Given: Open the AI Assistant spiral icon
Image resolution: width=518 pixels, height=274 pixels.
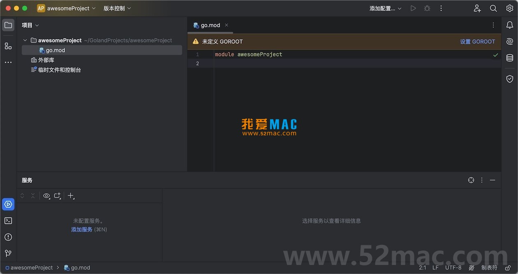Looking at the screenshot, I should pyautogui.click(x=510, y=41).
